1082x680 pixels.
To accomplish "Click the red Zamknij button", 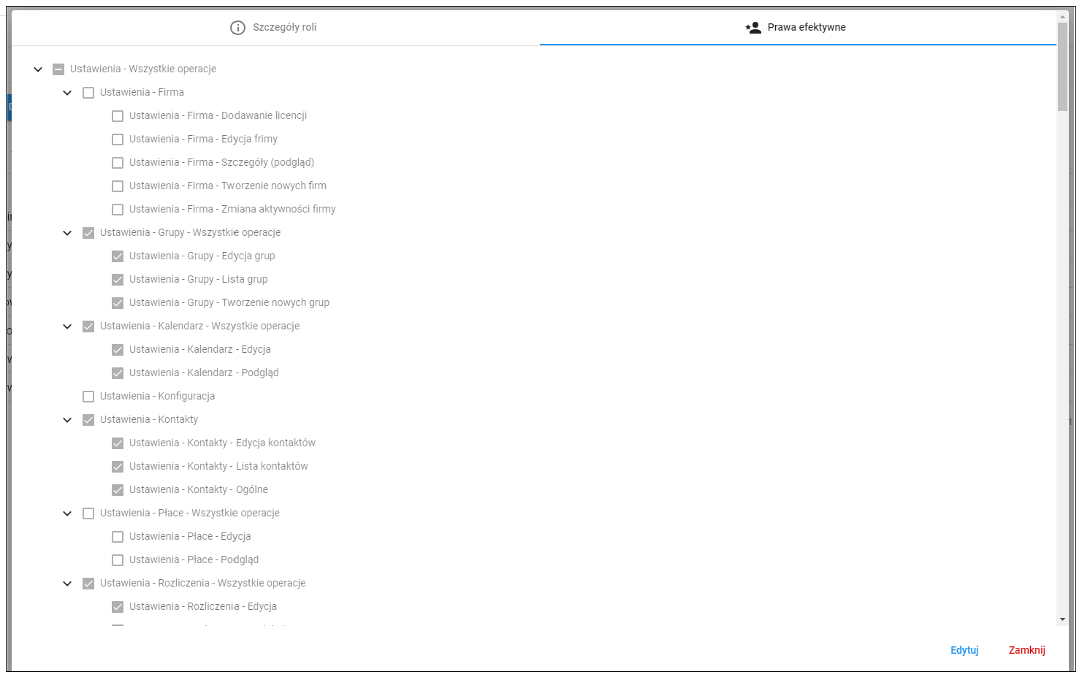I will tap(1026, 650).
